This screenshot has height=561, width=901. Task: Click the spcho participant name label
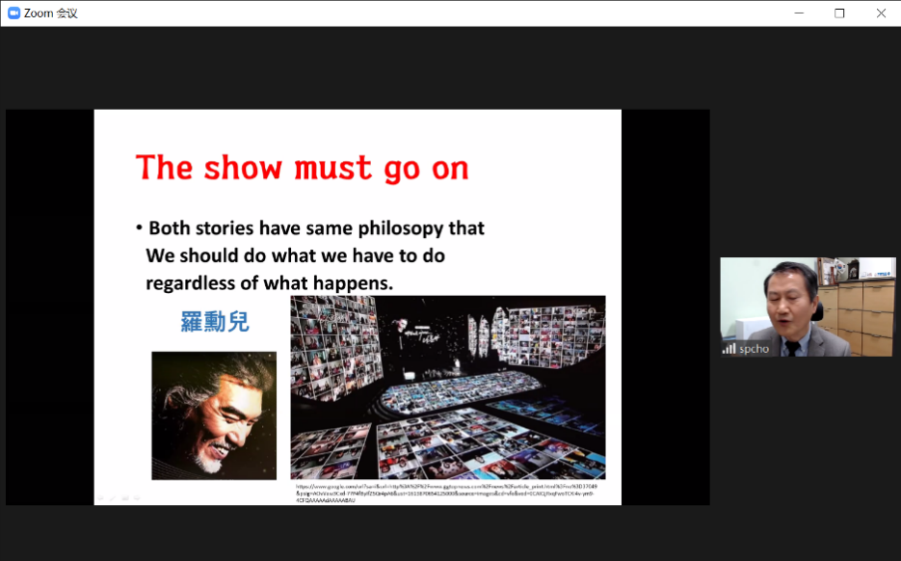click(x=754, y=348)
